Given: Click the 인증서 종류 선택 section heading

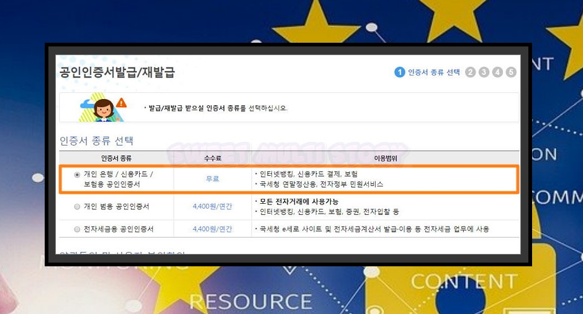Looking at the screenshot, I should tap(96, 141).
